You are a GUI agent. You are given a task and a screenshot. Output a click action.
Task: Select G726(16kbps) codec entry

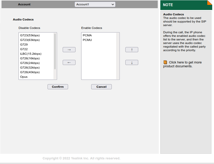(30, 58)
